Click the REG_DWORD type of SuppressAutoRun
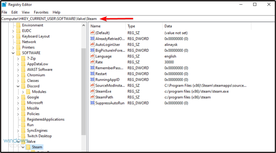This screenshot has height=153, width=276. [x=138, y=103]
